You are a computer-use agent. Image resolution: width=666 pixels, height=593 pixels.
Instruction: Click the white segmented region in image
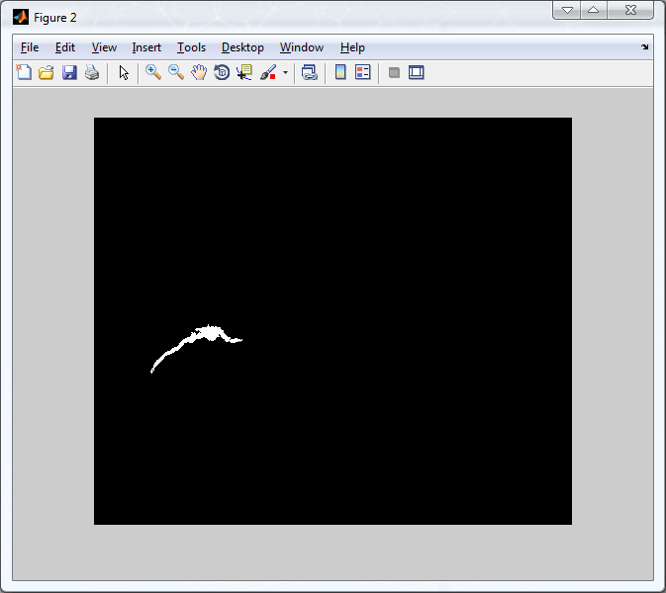pyautogui.click(x=208, y=333)
